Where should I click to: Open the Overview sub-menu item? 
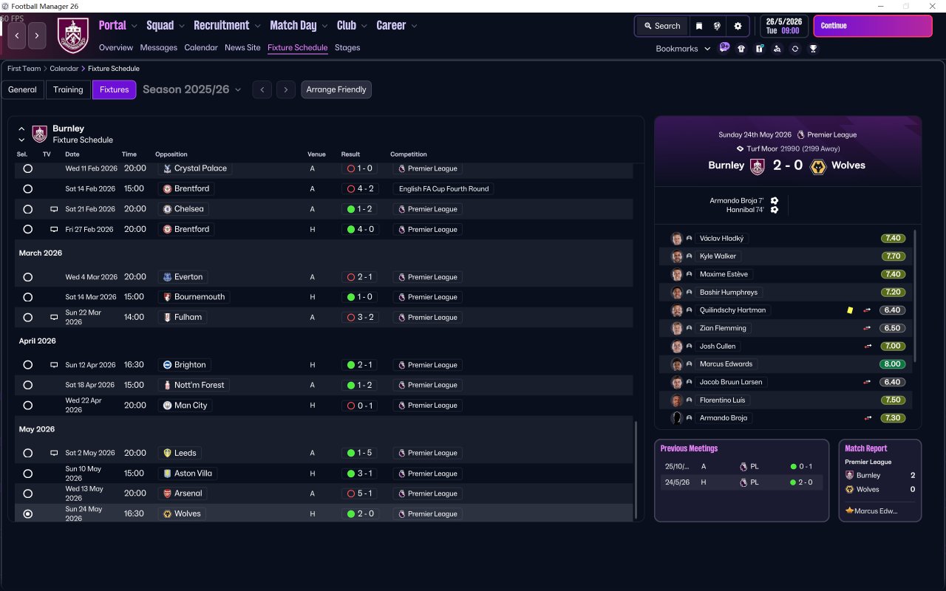click(116, 47)
